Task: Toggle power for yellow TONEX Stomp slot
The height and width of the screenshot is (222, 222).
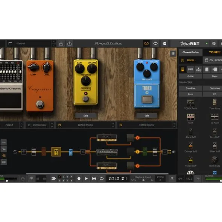Action: [60, 125]
